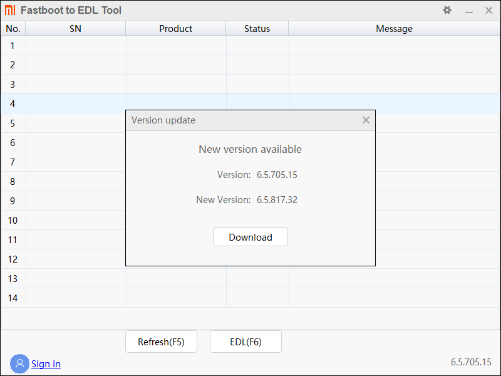The width and height of the screenshot is (501, 376).
Task: Select row number 3
Action: 250,85
